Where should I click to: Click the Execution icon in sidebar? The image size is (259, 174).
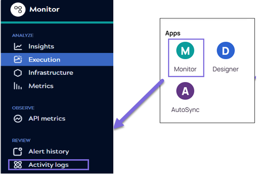click(18, 60)
